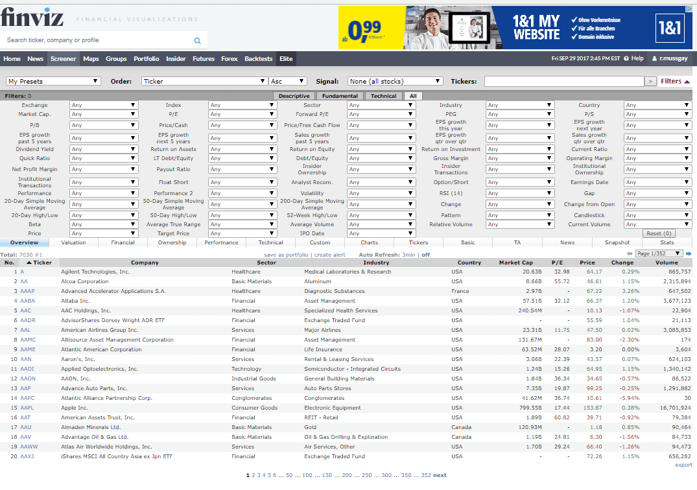
Task: Expand the Signal dropdown
Action: tap(395, 82)
